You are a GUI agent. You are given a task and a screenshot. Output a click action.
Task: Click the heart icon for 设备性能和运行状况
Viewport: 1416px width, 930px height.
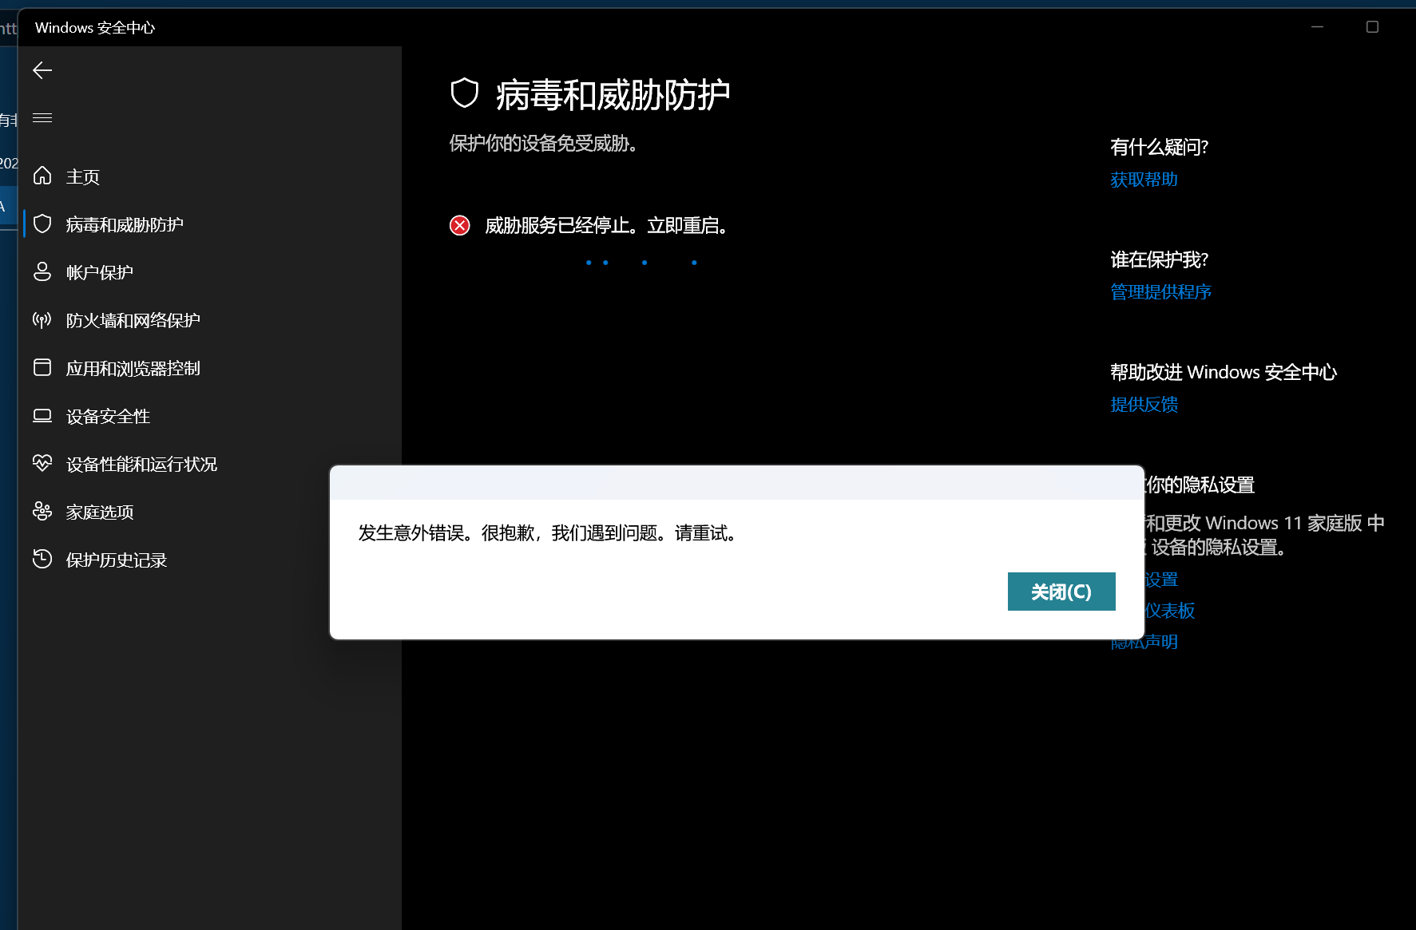(x=42, y=463)
